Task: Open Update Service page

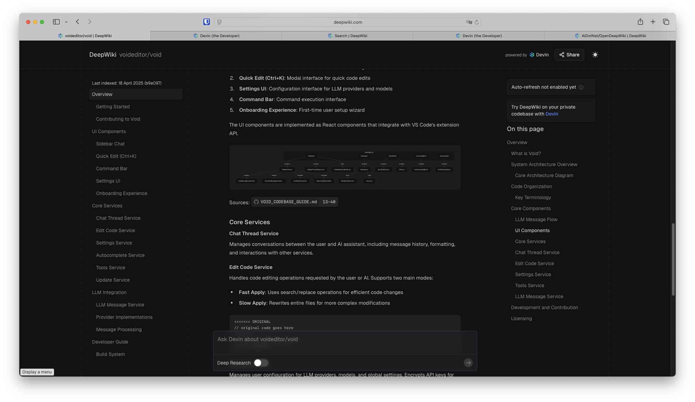Action: pos(113,280)
